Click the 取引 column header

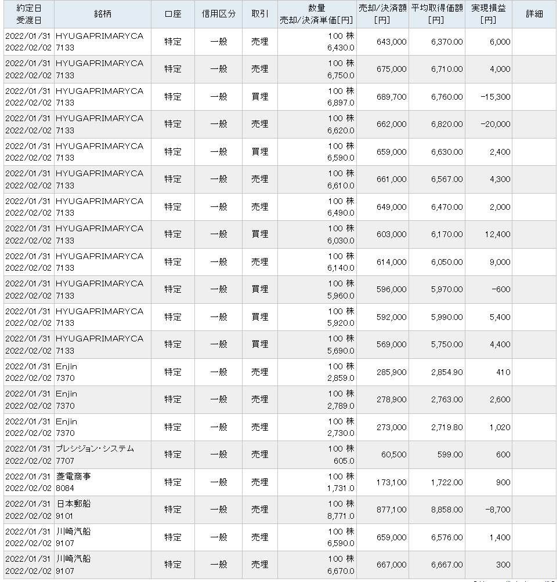tap(260, 14)
